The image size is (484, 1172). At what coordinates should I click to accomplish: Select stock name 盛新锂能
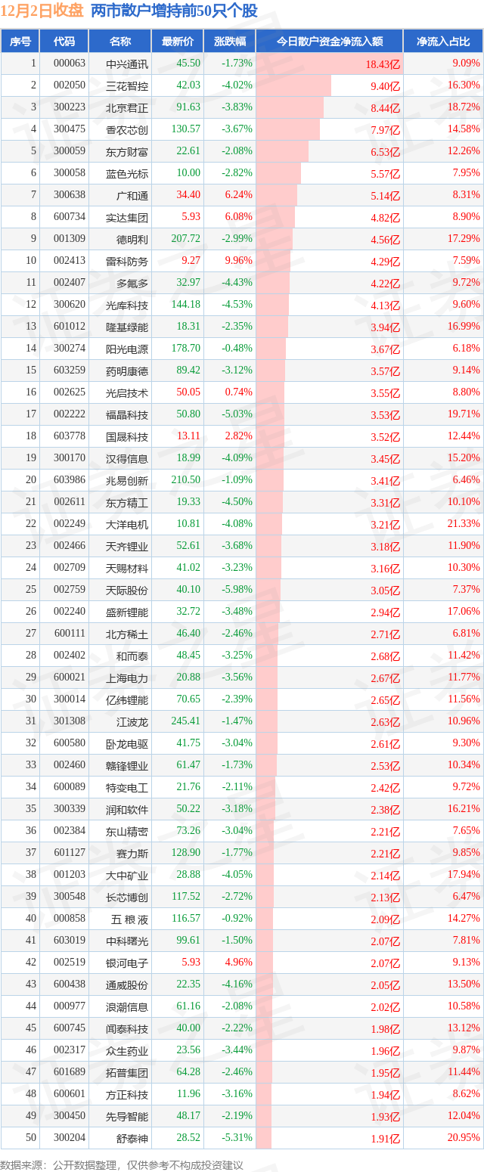click(x=127, y=612)
